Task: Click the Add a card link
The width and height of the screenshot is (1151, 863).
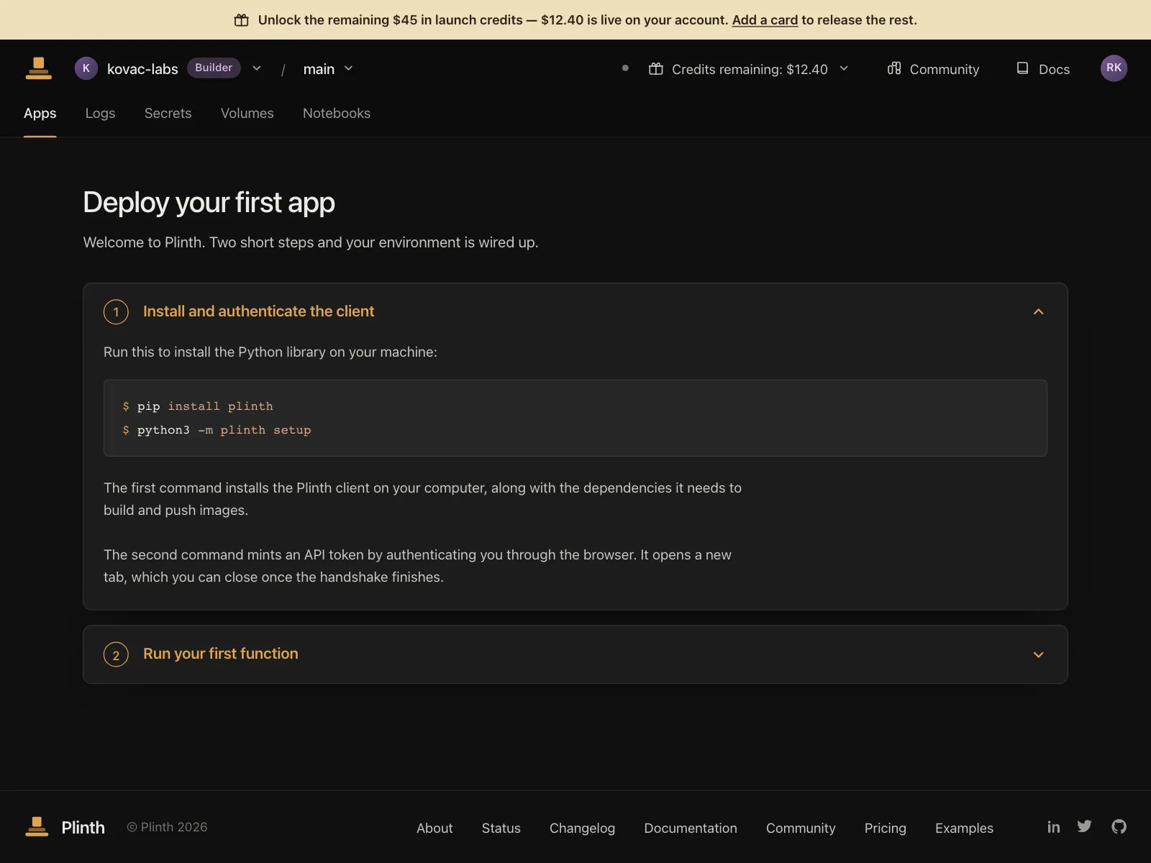Action: (765, 20)
